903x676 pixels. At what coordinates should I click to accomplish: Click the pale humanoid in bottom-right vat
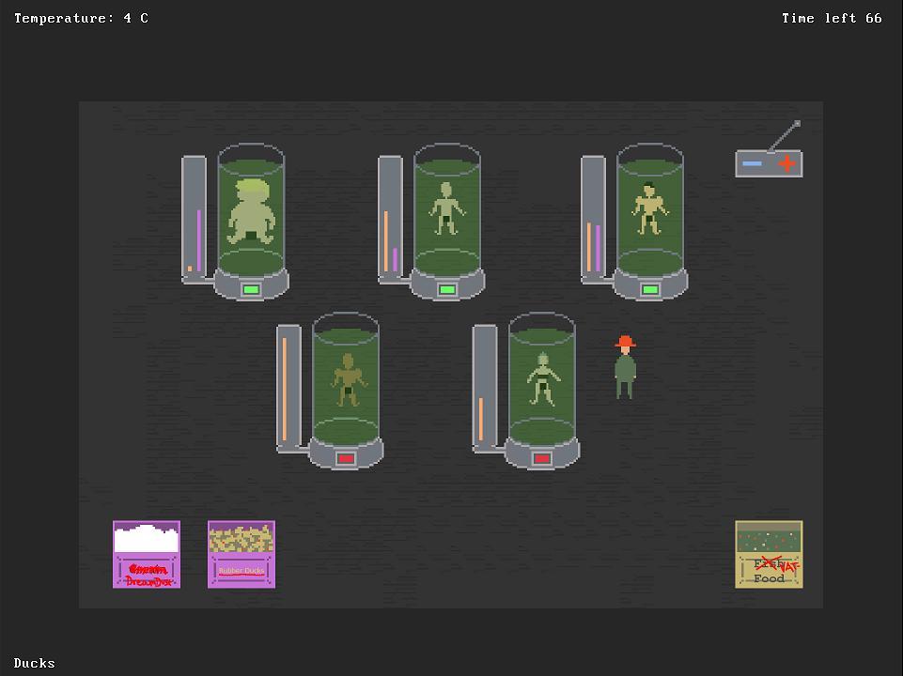(542, 378)
